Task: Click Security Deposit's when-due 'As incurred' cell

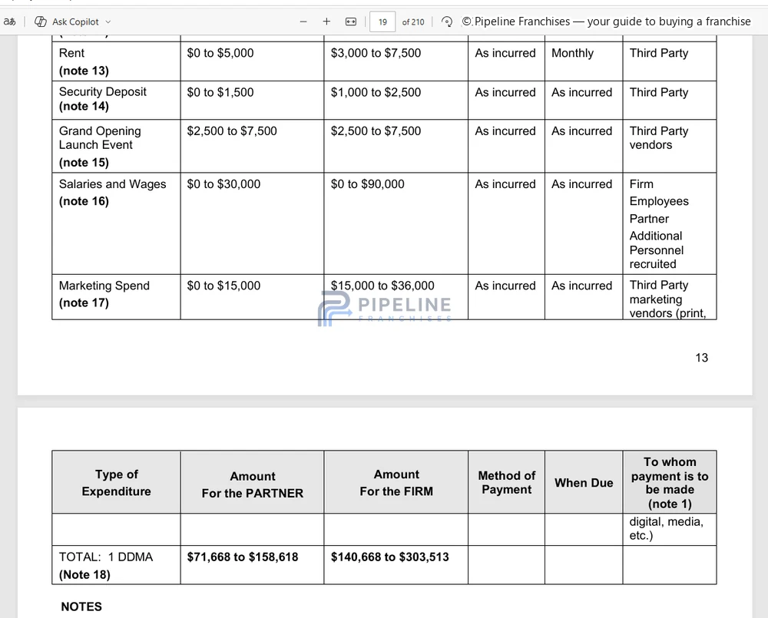Action: pyautogui.click(x=581, y=92)
